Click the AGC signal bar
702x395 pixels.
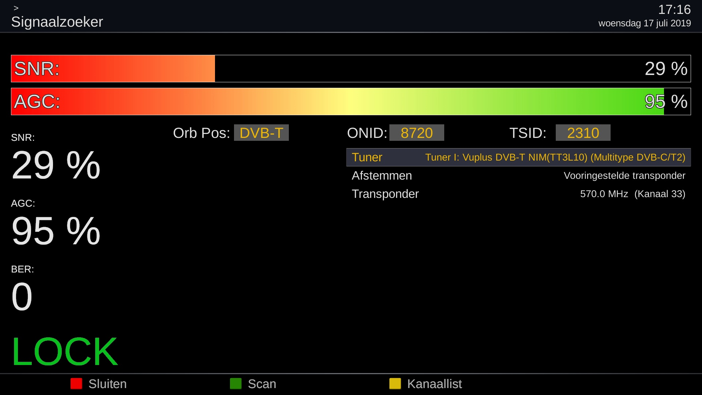pos(350,102)
